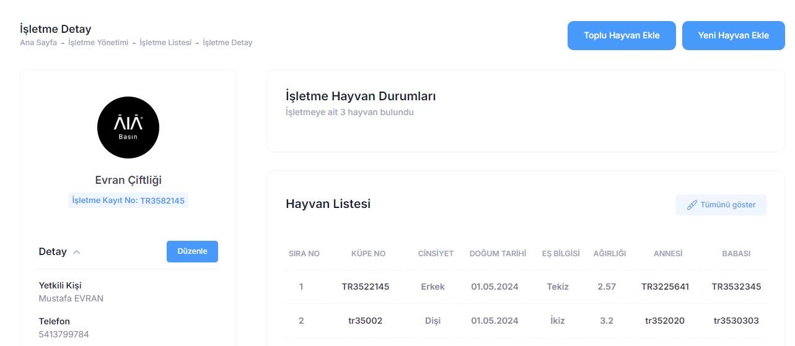Click Dişi cell in second row
The width and height of the screenshot is (795, 346).
(433, 321)
